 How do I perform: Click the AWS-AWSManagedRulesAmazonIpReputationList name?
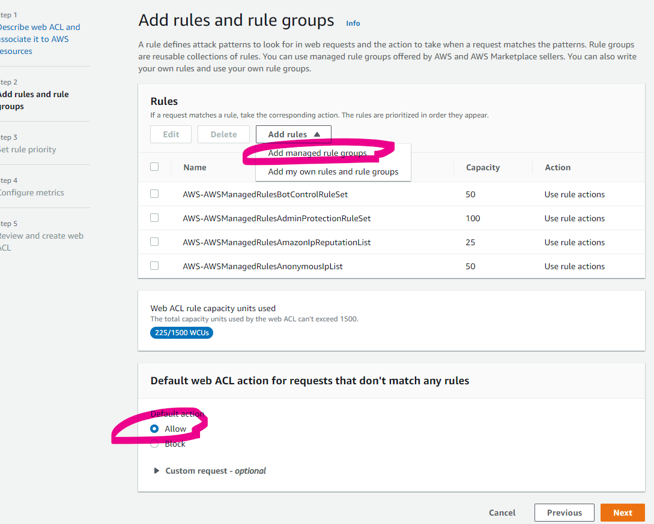pyautogui.click(x=276, y=242)
